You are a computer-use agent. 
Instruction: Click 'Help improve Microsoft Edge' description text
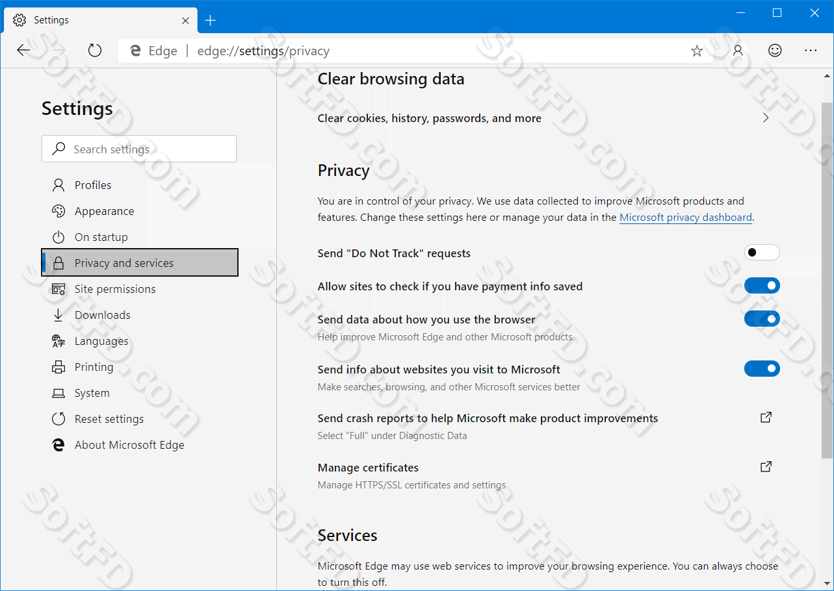[x=445, y=337]
